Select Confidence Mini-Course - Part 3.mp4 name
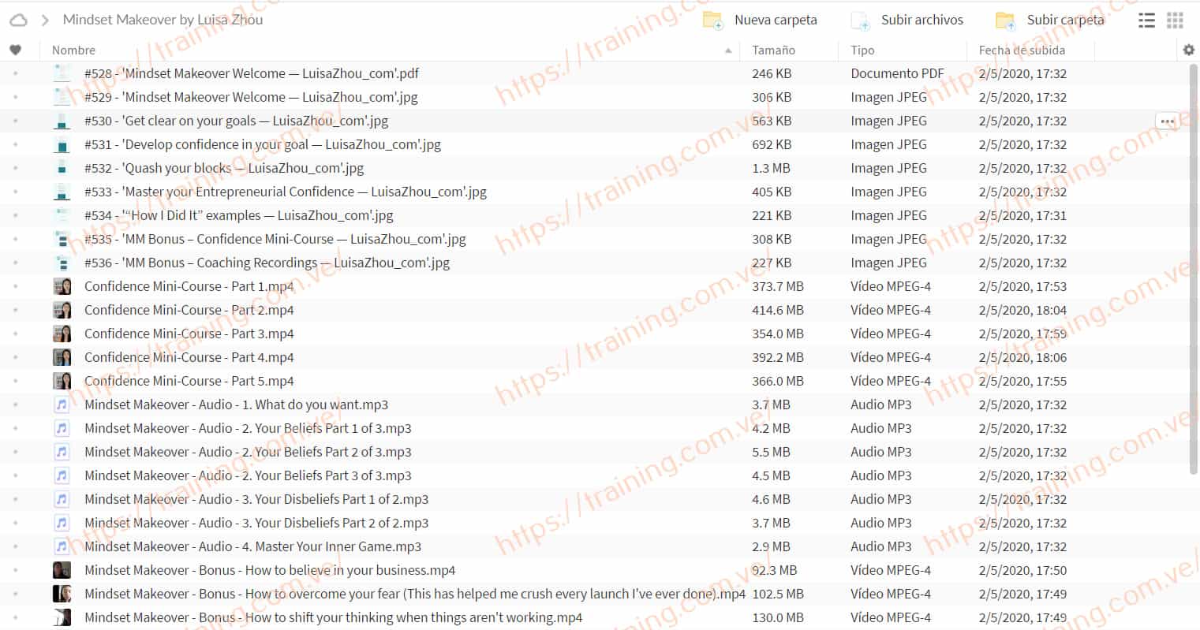Screen dimensions: 1200x630 pos(189,334)
